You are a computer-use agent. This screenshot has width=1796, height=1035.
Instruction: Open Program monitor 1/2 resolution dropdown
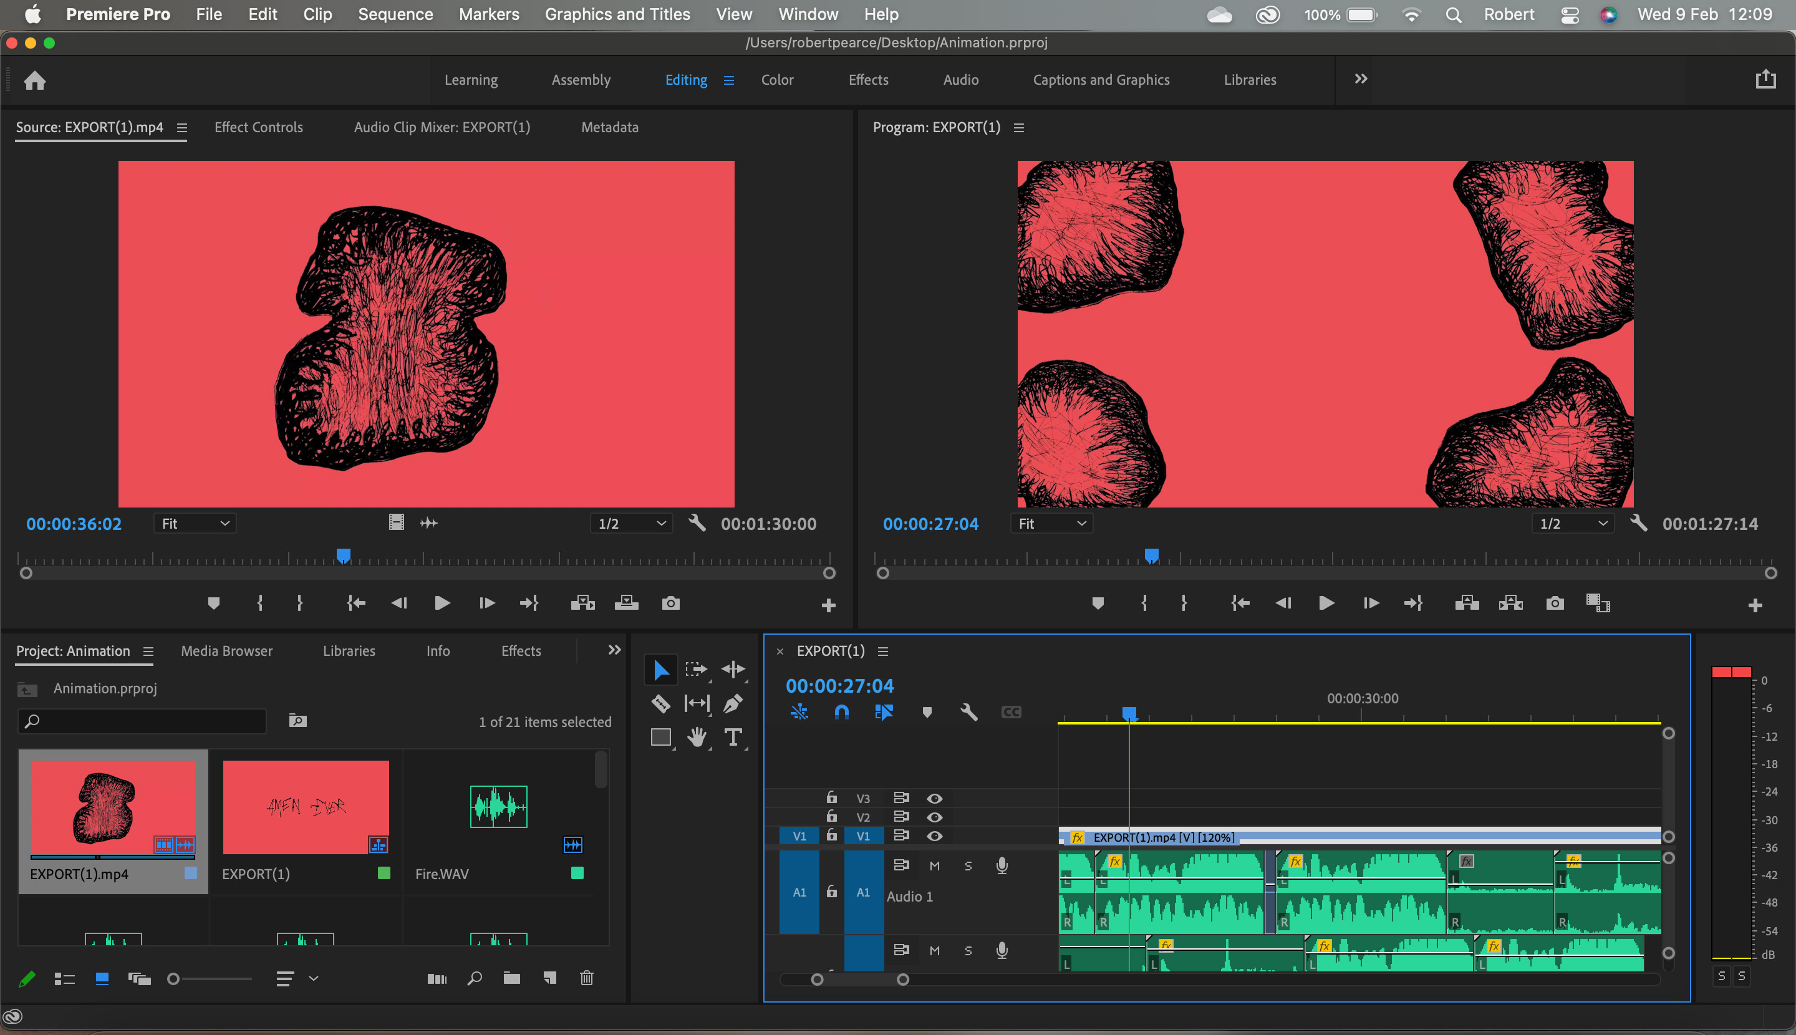[1572, 524]
